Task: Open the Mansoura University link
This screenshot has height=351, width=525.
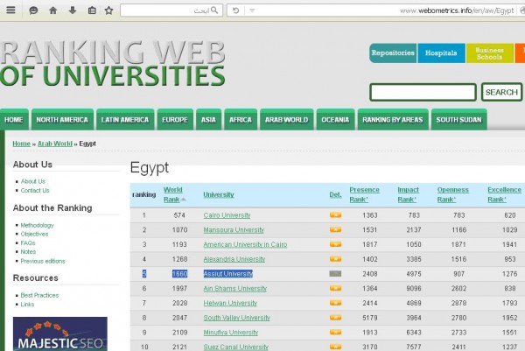Action: point(232,230)
